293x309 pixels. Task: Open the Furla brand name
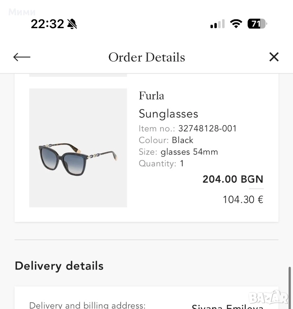(151, 96)
